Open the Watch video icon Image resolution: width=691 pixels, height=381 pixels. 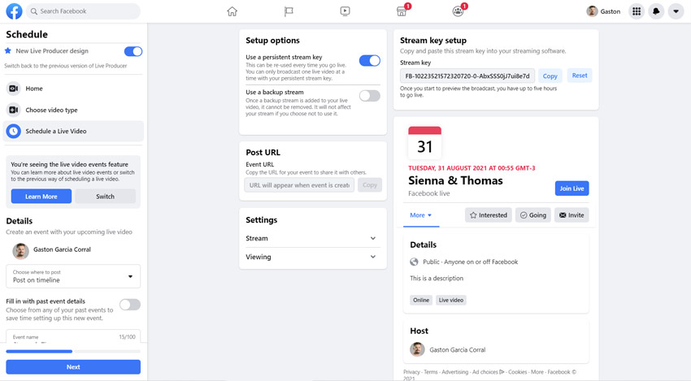click(345, 11)
